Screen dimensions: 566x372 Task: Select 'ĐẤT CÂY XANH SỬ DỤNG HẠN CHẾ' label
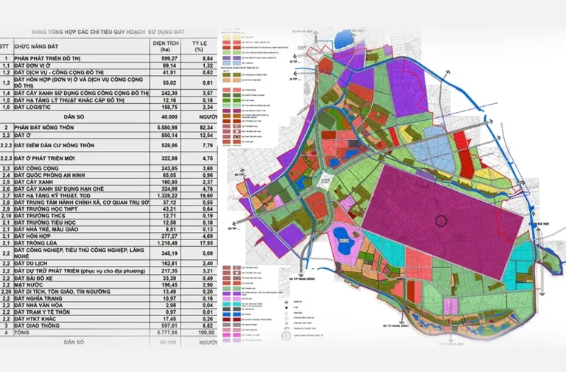point(59,189)
